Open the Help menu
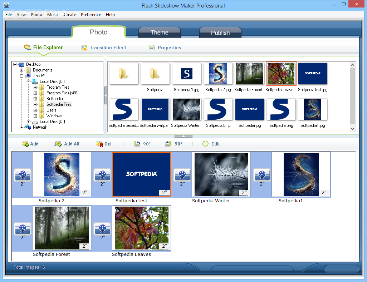Image resolution: width=367 pixels, height=282 pixels. [110, 15]
